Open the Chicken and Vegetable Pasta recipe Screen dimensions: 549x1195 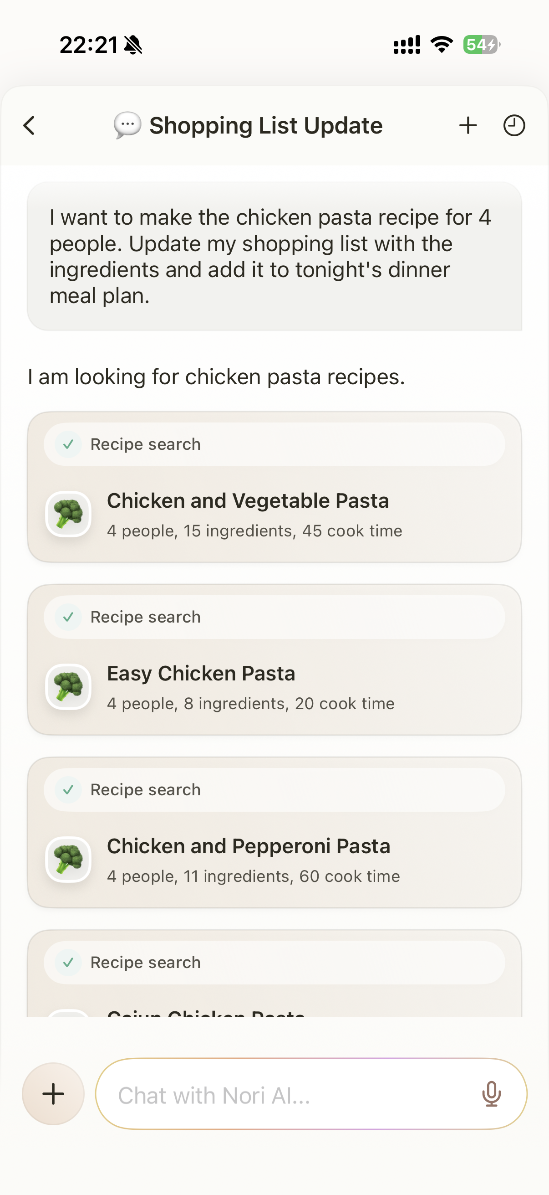point(248,501)
